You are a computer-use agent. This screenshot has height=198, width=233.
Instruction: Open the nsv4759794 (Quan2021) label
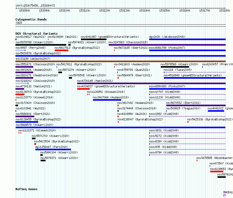pos(134,70)
